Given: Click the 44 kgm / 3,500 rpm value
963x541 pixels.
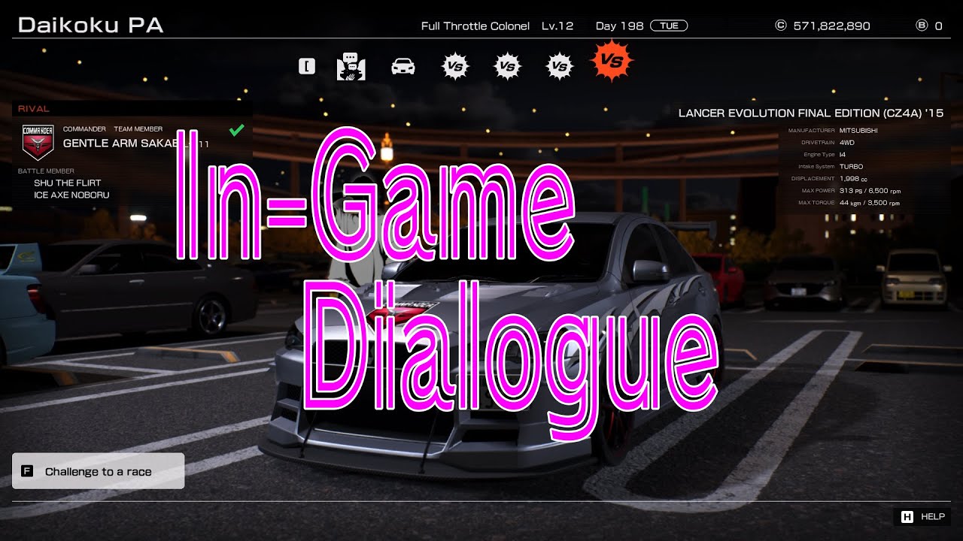Looking at the screenshot, I should (870, 203).
